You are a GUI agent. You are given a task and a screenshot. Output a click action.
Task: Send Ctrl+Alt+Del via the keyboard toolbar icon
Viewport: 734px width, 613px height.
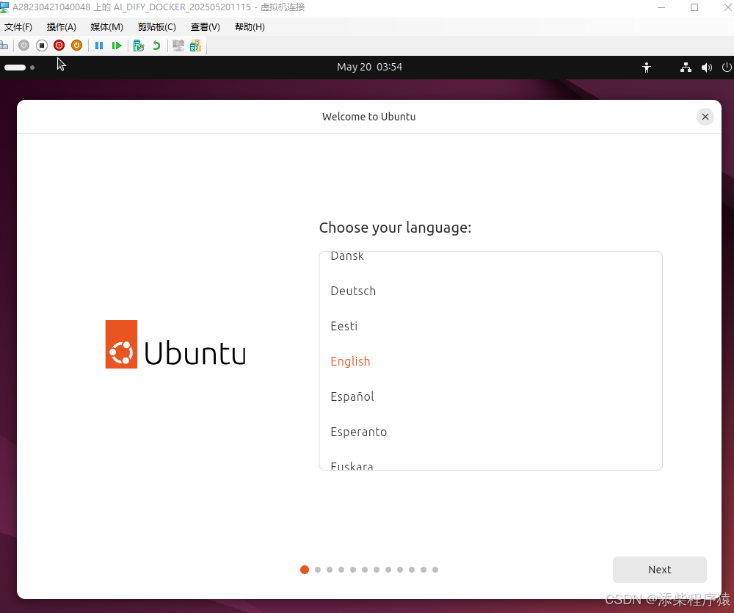4,46
